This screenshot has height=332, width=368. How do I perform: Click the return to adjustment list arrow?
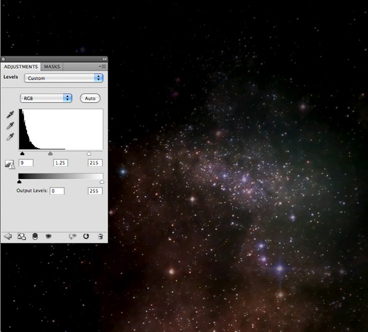(x=8, y=236)
